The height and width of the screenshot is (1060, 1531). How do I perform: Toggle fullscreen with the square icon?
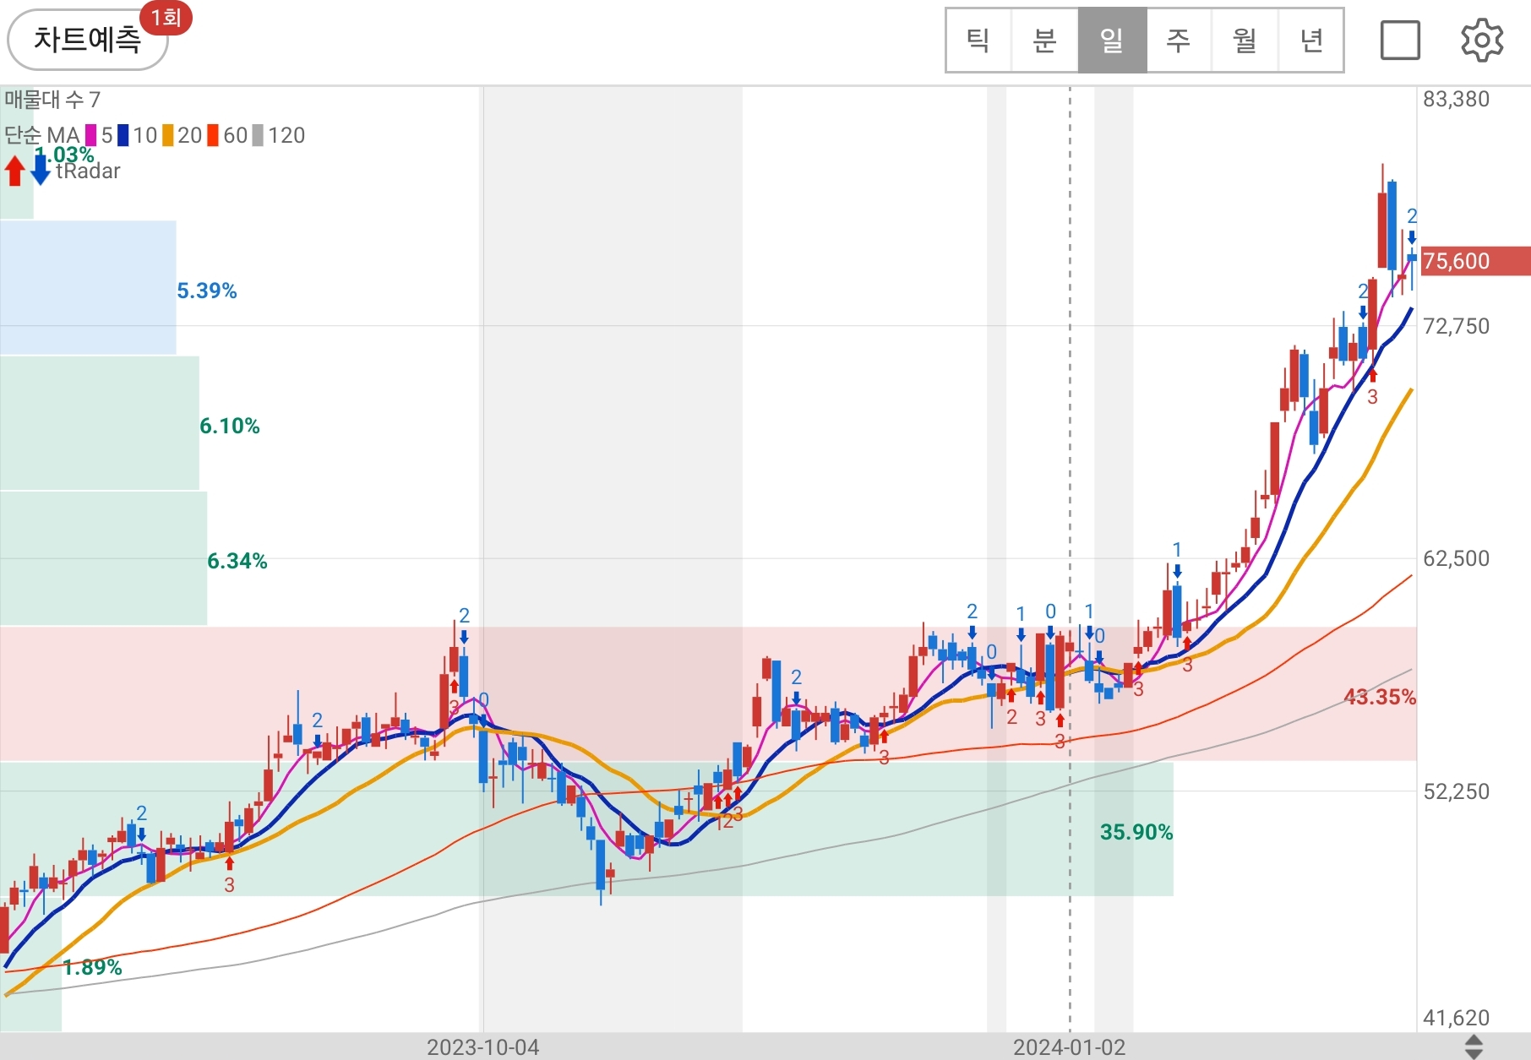[x=1400, y=40]
